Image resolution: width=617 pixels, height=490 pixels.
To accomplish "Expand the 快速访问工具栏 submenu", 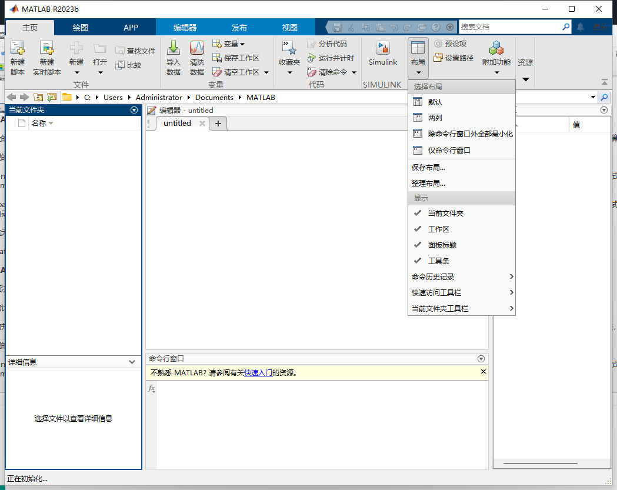I will point(462,292).
